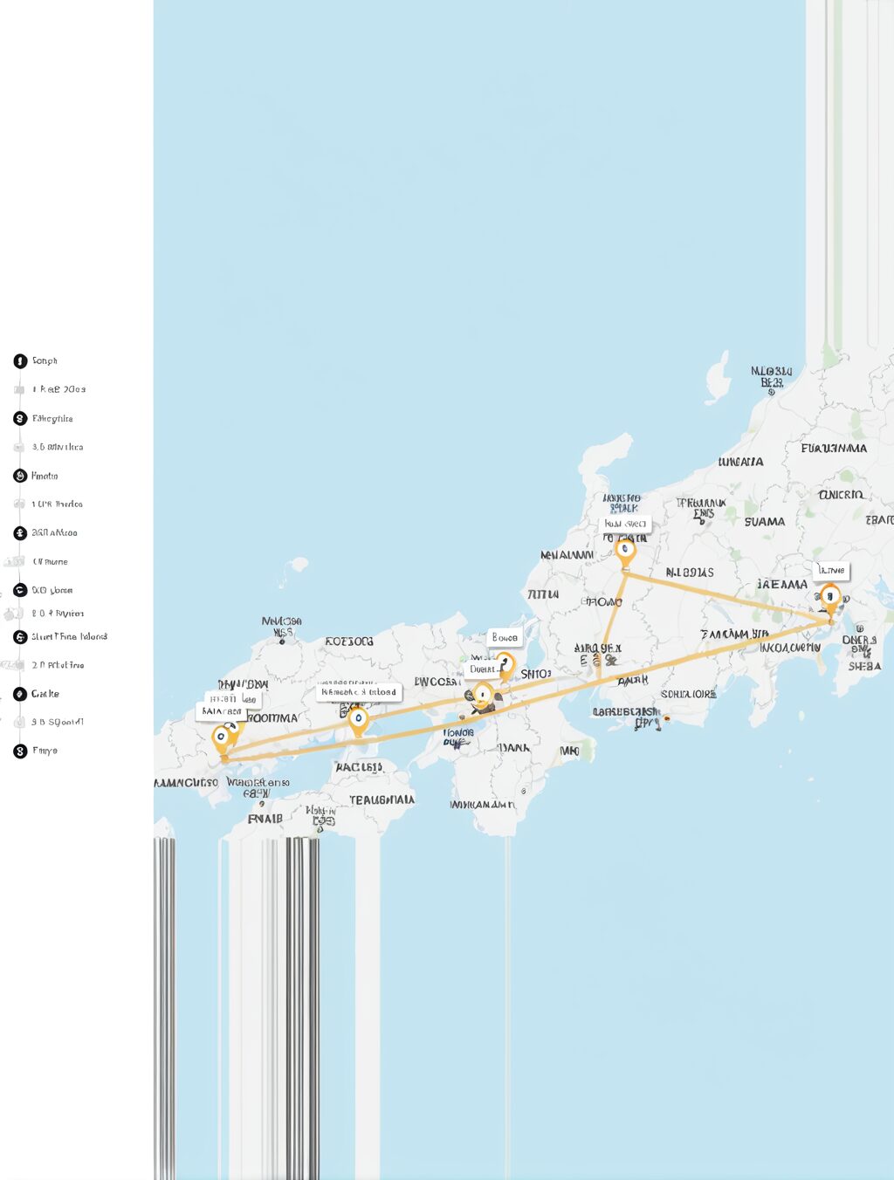Viewport: 894px width, 1180px height.
Task: Open the segment row '9.B' above the last stop
Action: click(x=51, y=722)
